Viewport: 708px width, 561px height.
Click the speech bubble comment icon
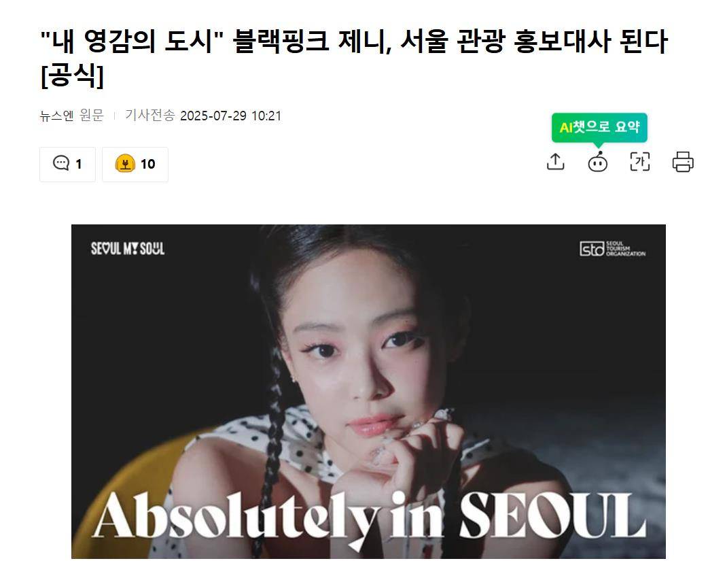coord(61,163)
